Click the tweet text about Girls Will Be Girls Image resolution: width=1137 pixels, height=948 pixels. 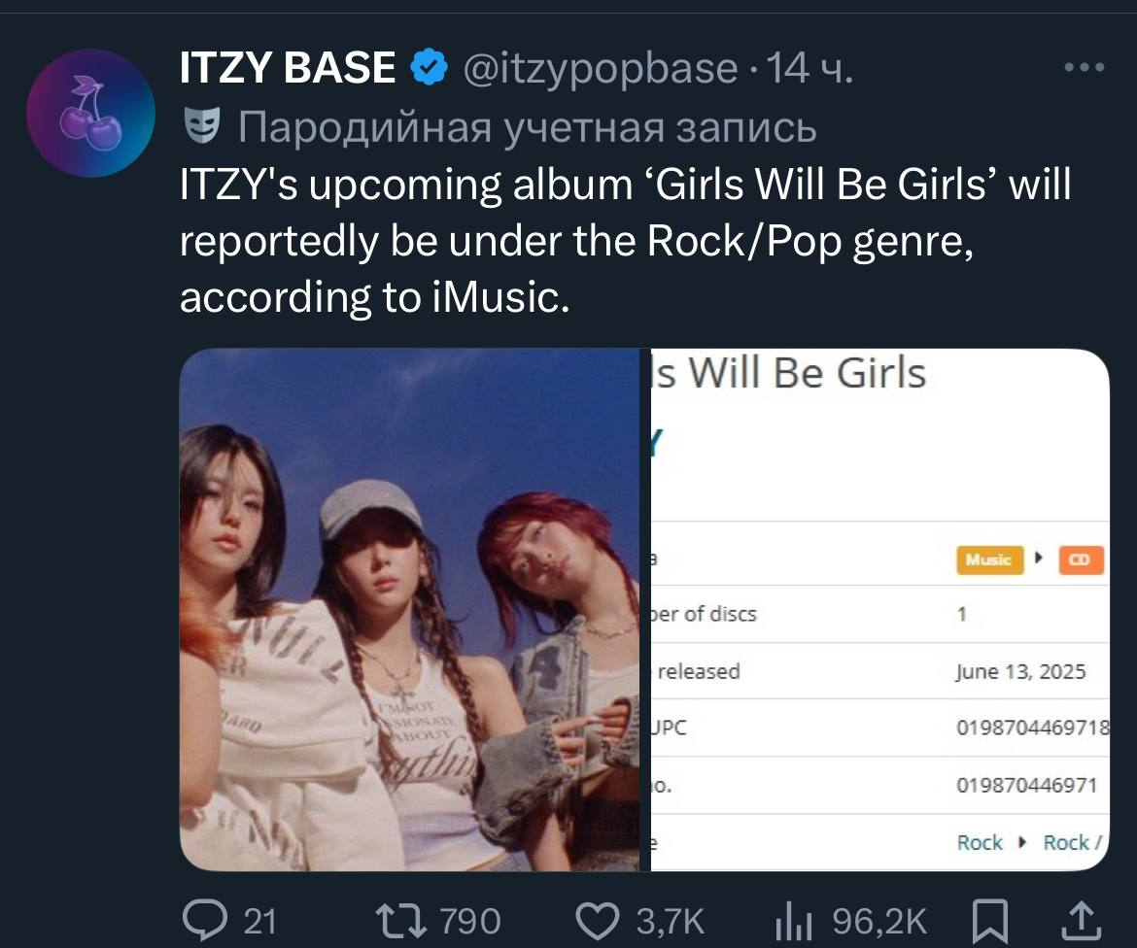click(x=625, y=241)
